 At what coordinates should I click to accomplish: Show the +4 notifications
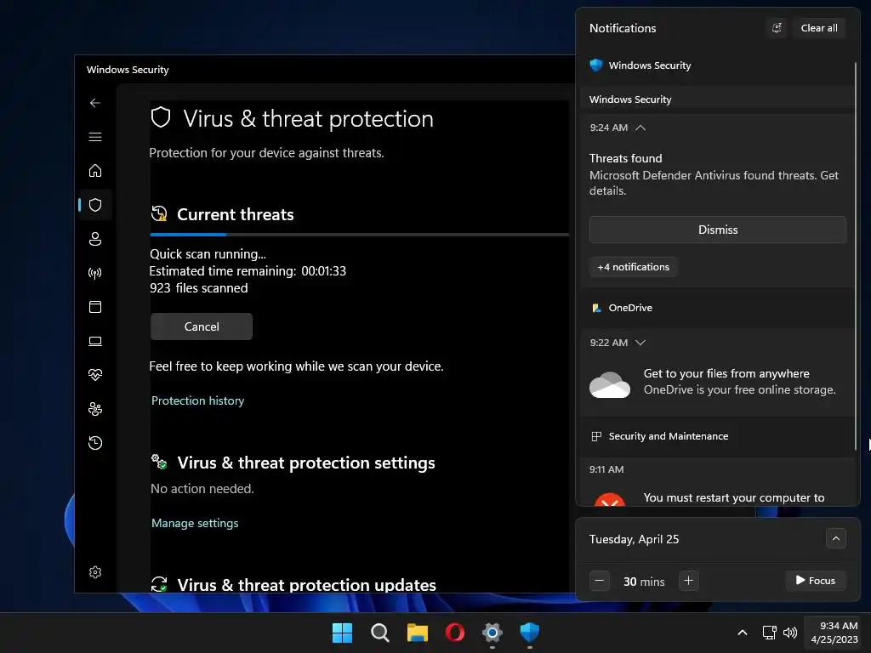pyautogui.click(x=633, y=267)
